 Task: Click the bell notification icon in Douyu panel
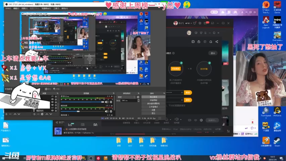point(210,42)
